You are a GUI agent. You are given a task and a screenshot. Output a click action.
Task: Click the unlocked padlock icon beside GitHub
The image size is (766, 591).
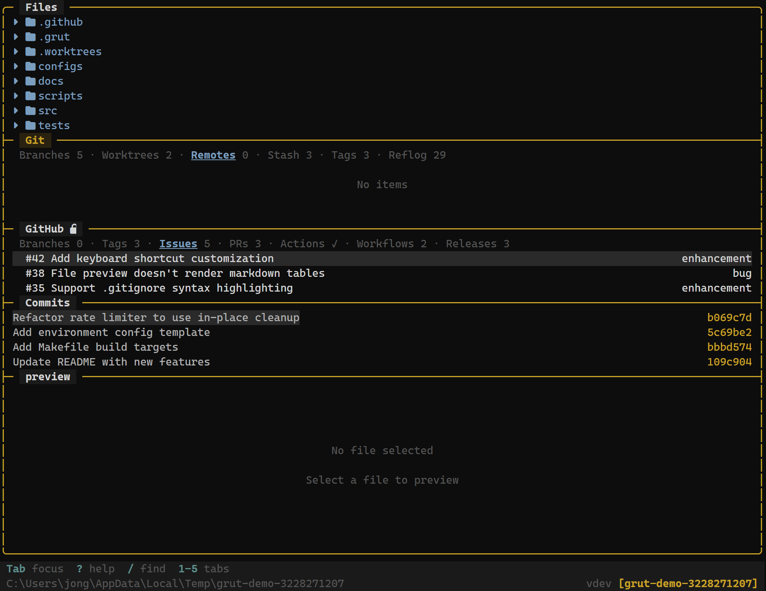tap(73, 229)
